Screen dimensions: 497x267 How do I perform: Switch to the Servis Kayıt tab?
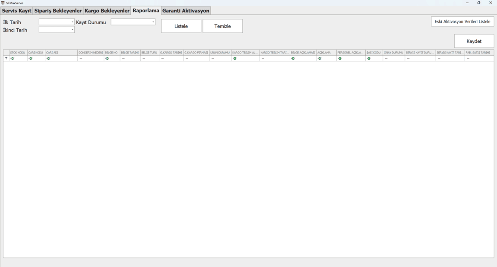point(16,11)
